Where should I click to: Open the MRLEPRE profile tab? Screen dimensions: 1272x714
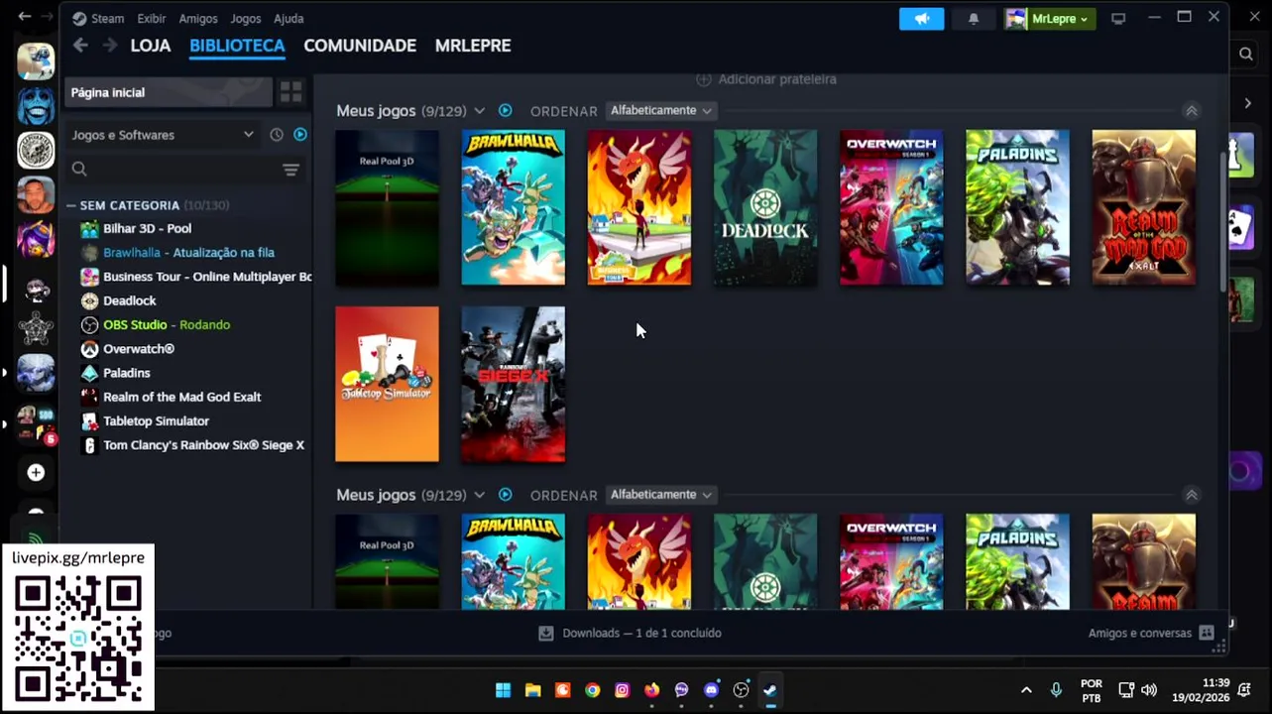[x=473, y=46]
